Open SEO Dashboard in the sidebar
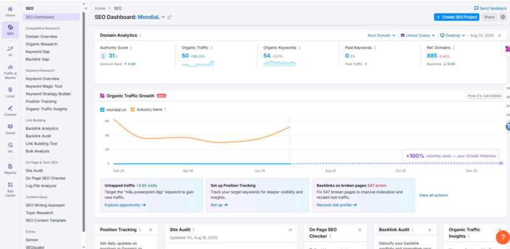The width and height of the screenshot is (510, 249). click(52, 17)
